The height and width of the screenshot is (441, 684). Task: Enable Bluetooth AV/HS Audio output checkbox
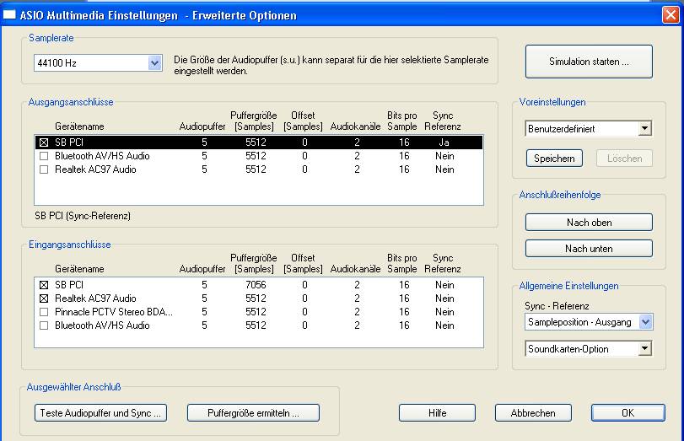[x=44, y=156]
